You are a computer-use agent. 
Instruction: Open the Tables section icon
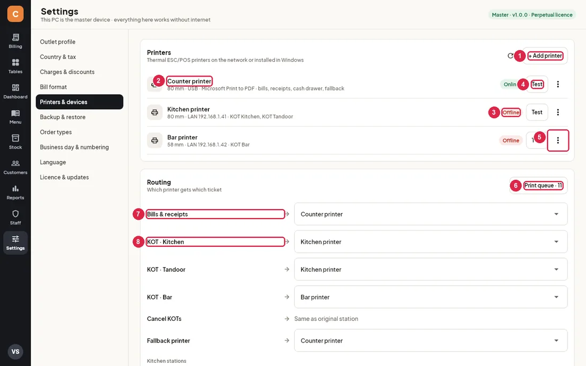15,66
